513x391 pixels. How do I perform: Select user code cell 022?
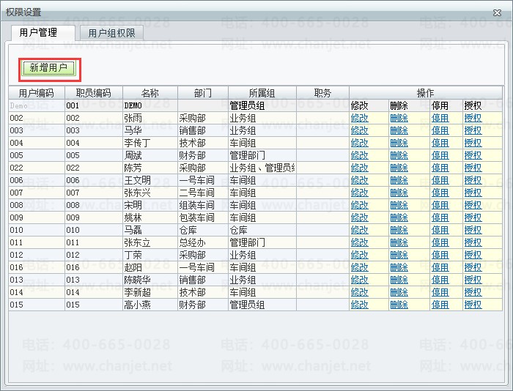37,168
